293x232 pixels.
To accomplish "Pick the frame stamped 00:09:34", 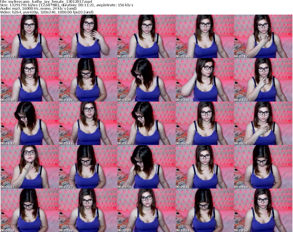I will pyautogui.click(x=88, y=210).
